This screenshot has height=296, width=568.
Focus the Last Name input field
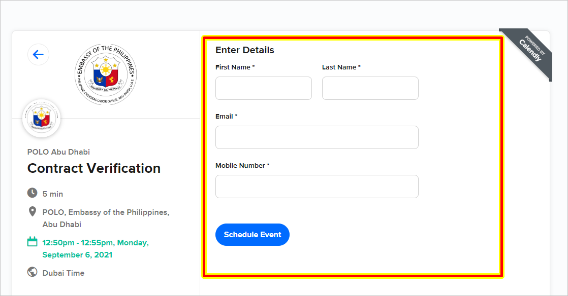[370, 88]
